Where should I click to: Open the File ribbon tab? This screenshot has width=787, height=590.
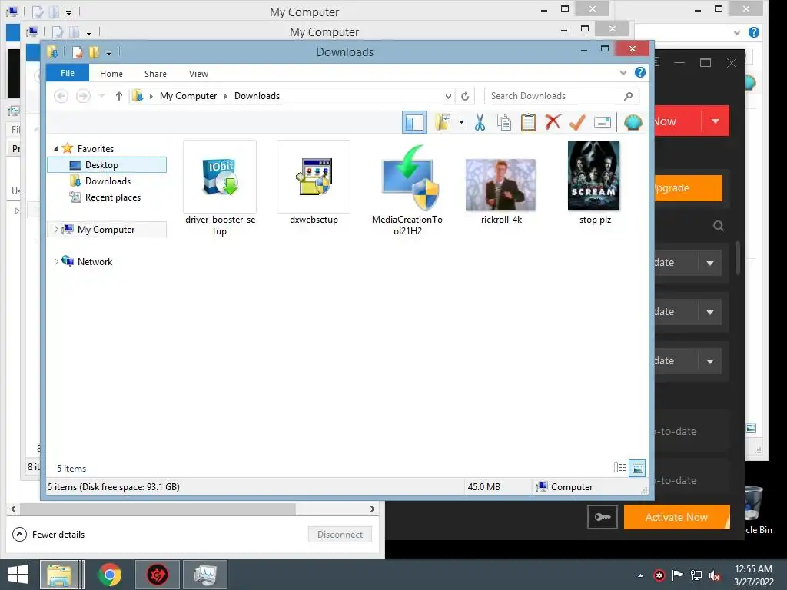68,73
